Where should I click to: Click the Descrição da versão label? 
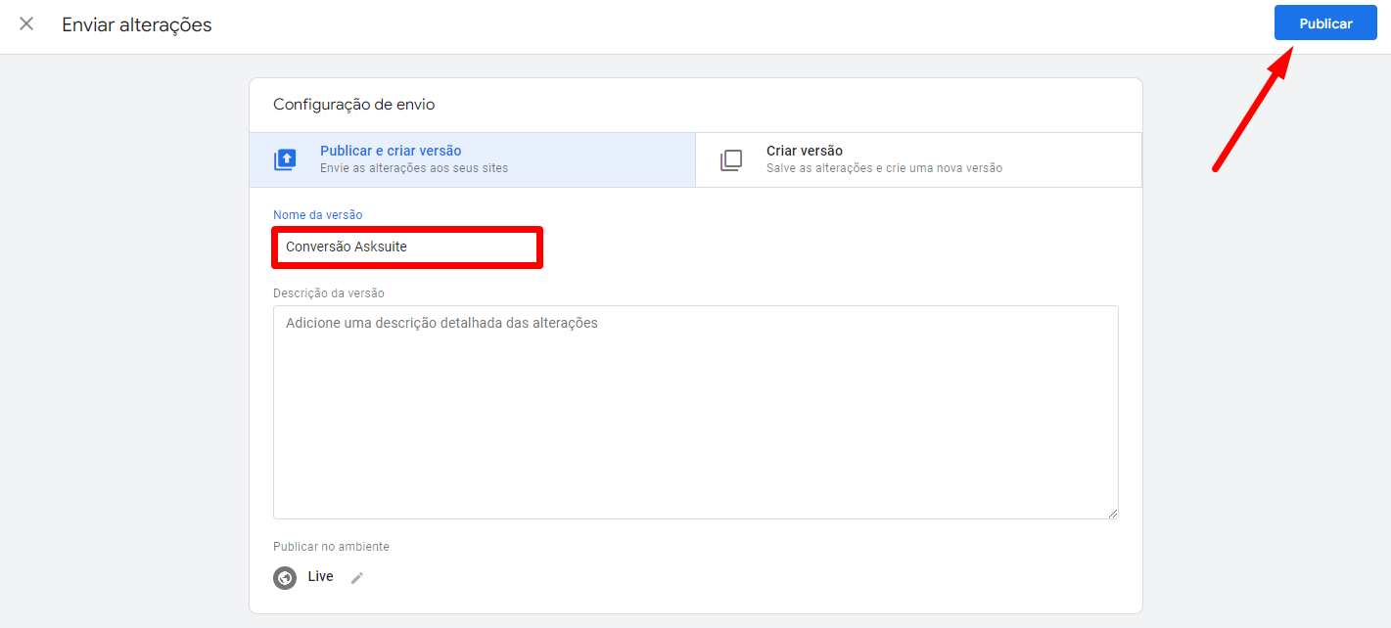point(329,292)
